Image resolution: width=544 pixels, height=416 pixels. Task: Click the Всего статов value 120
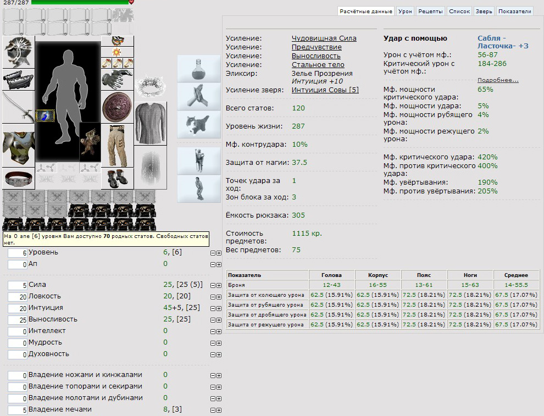tap(298, 108)
